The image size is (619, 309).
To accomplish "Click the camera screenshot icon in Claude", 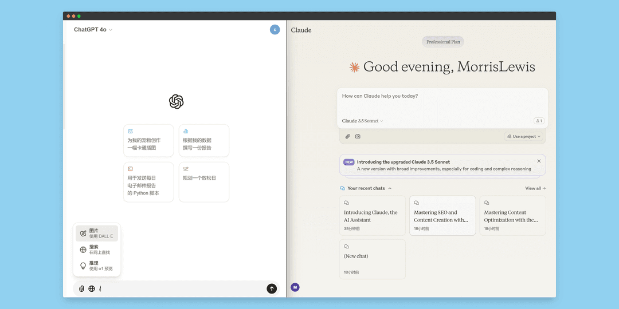I will (358, 136).
